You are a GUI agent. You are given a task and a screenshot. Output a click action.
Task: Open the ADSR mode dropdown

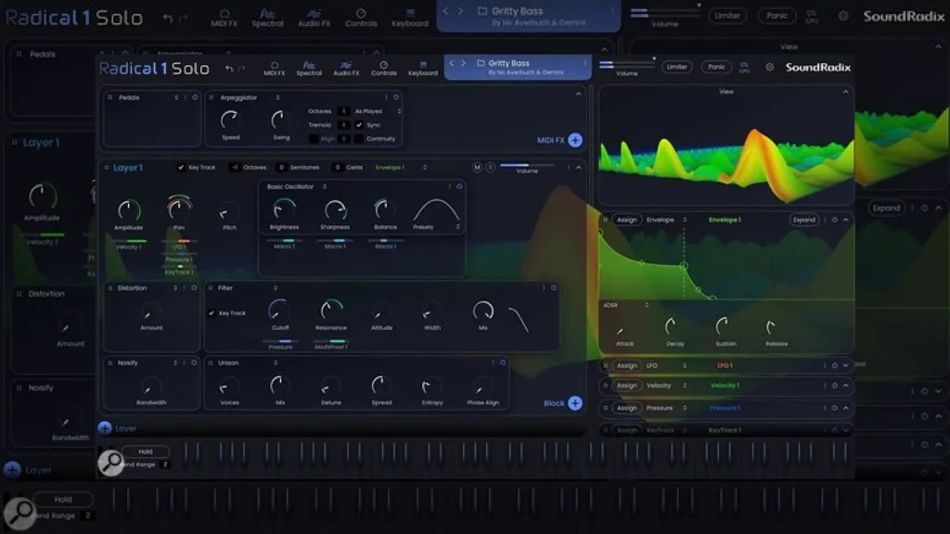click(x=626, y=305)
